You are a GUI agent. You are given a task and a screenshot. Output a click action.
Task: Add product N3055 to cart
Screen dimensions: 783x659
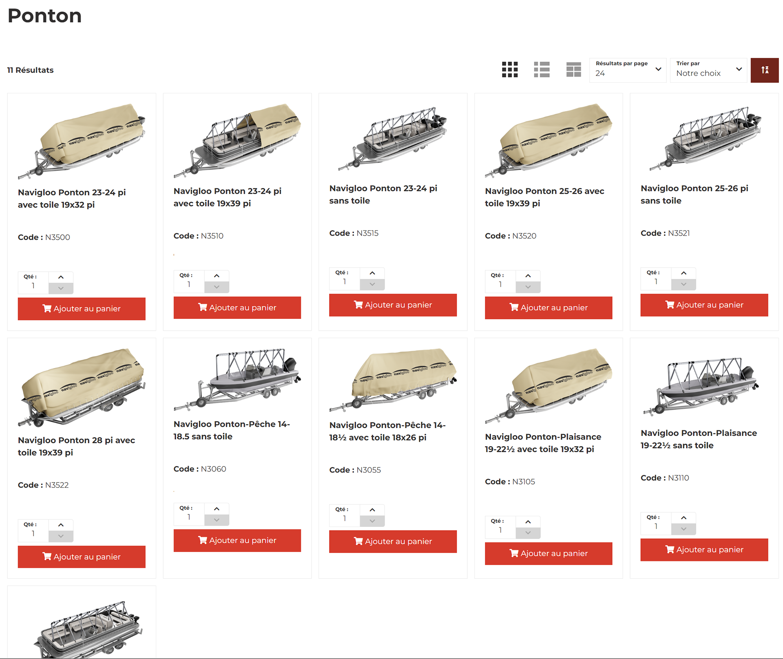point(393,542)
